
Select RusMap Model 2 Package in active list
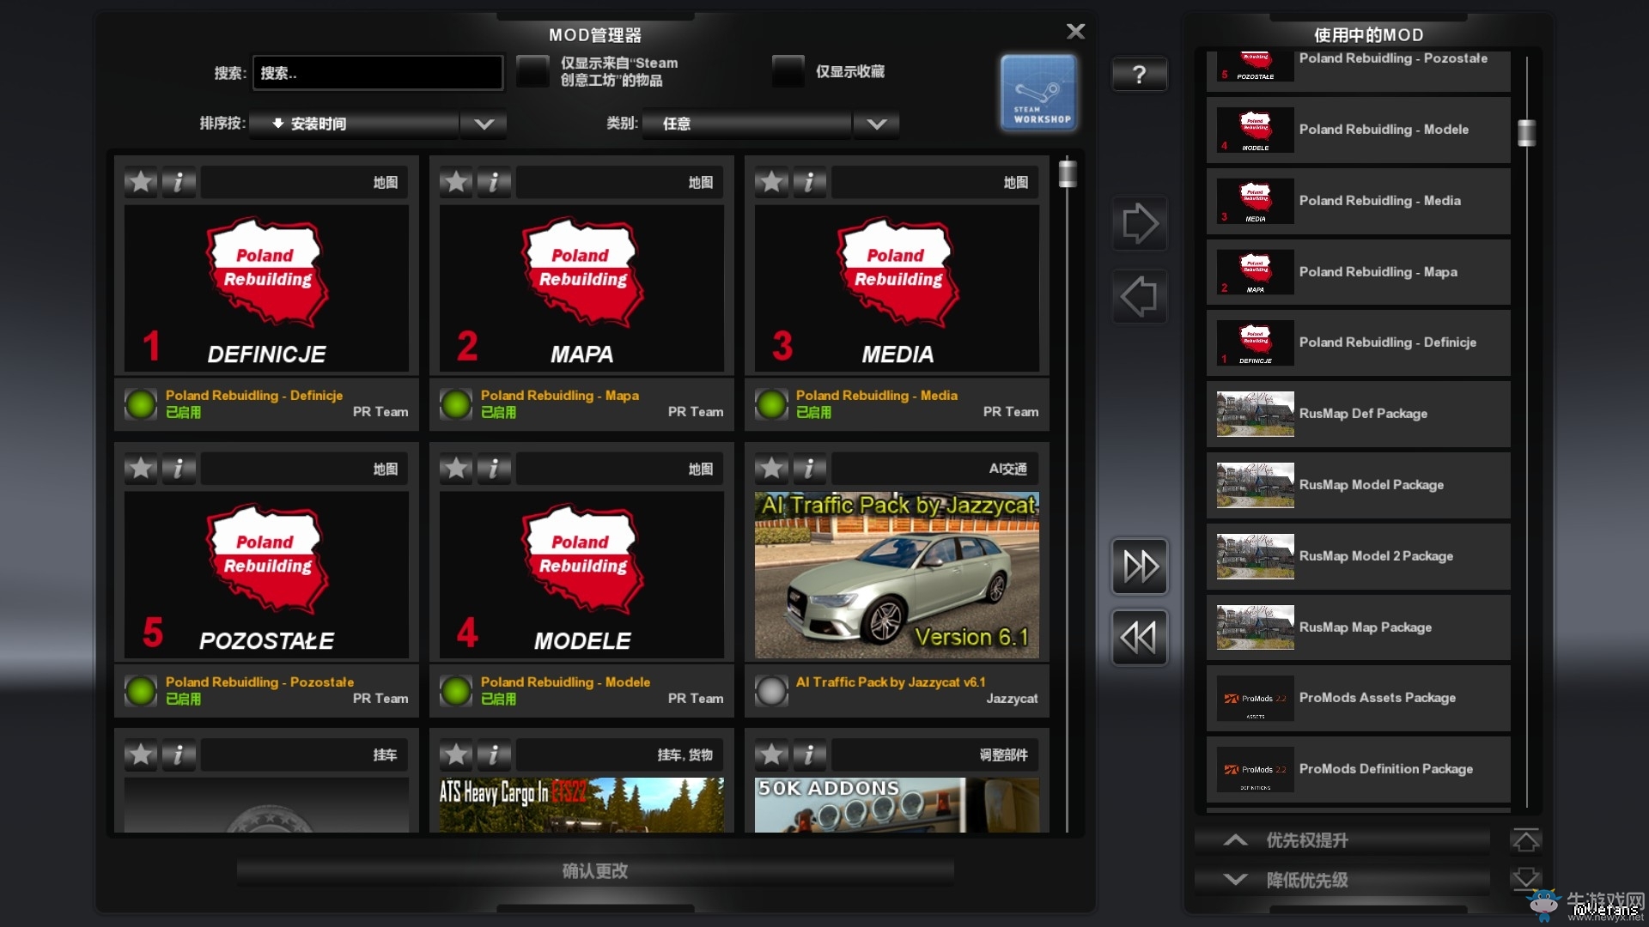(1358, 556)
